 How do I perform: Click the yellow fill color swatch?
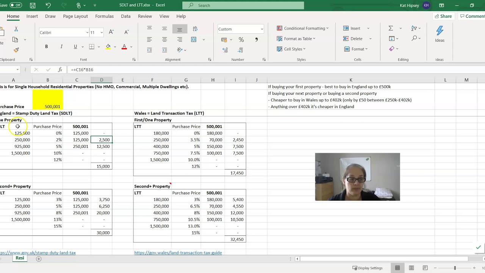tap(108, 47)
